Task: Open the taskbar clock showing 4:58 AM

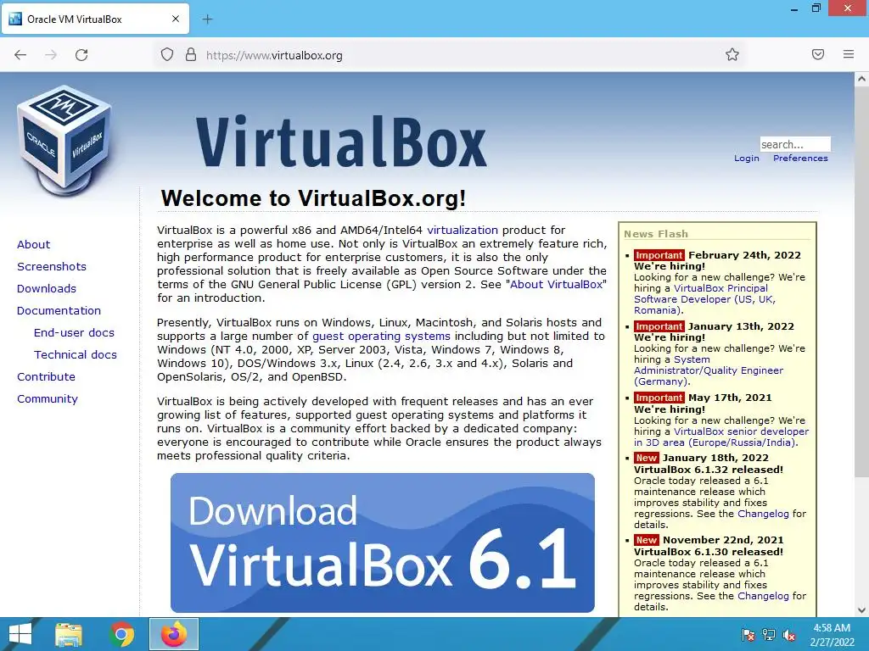Action: [x=832, y=635]
